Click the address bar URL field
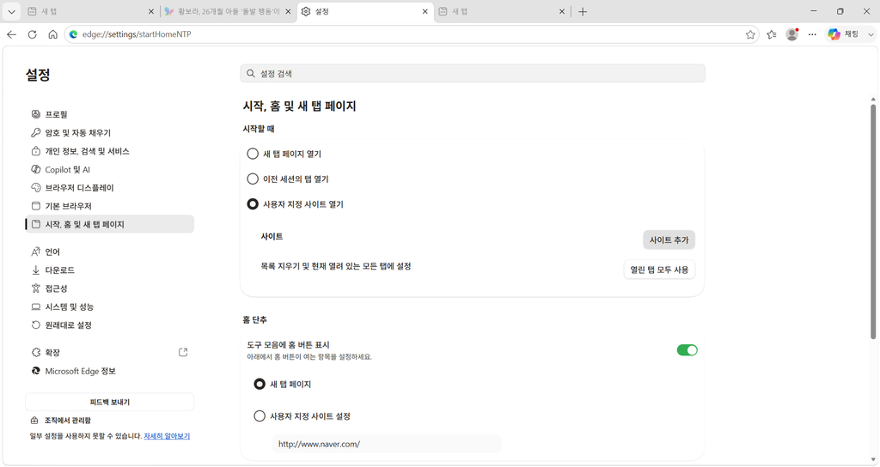The width and height of the screenshot is (880, 467). [410, 34]
